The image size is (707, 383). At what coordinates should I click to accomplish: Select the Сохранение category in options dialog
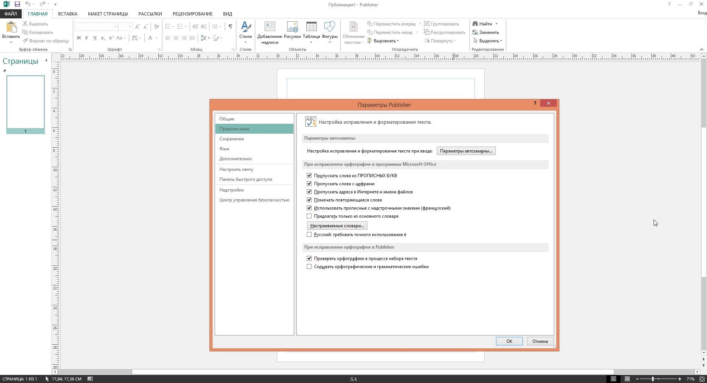[x=254, y=139]
